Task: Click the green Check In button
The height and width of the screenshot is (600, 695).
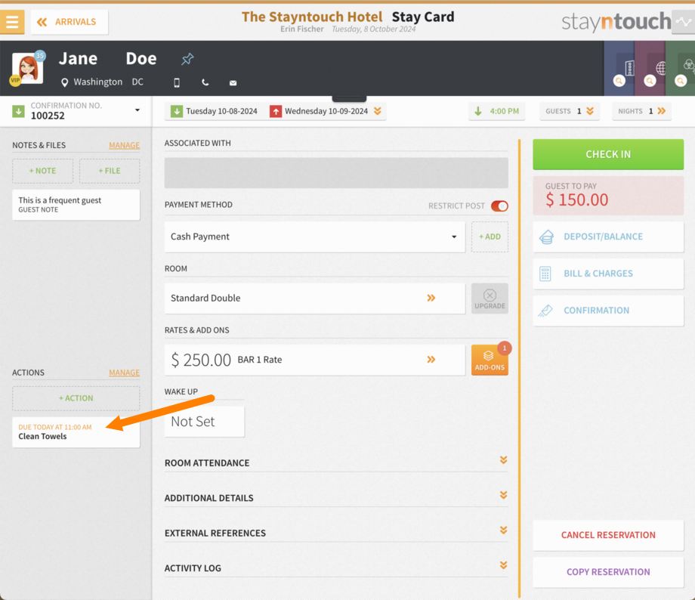Action: click(x=608, y=154)
